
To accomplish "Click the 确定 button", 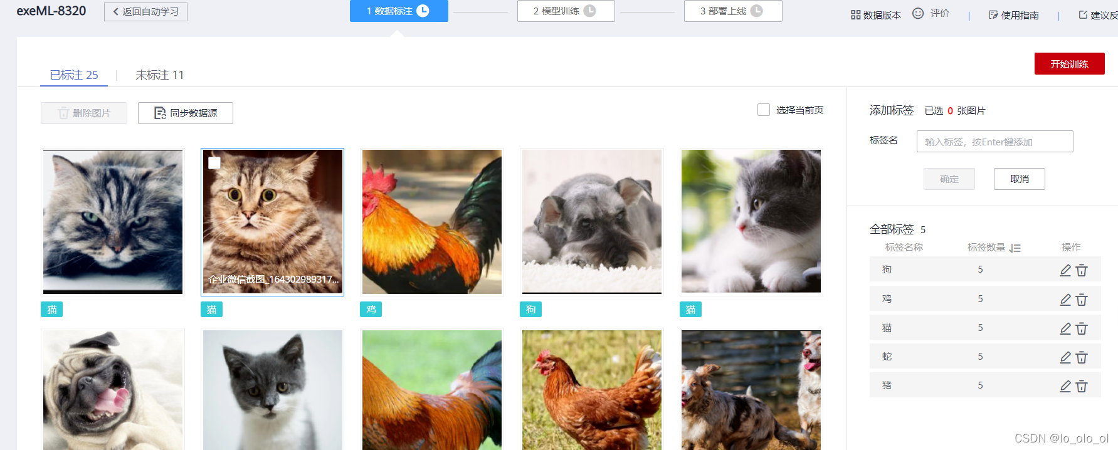I will 949,179.
